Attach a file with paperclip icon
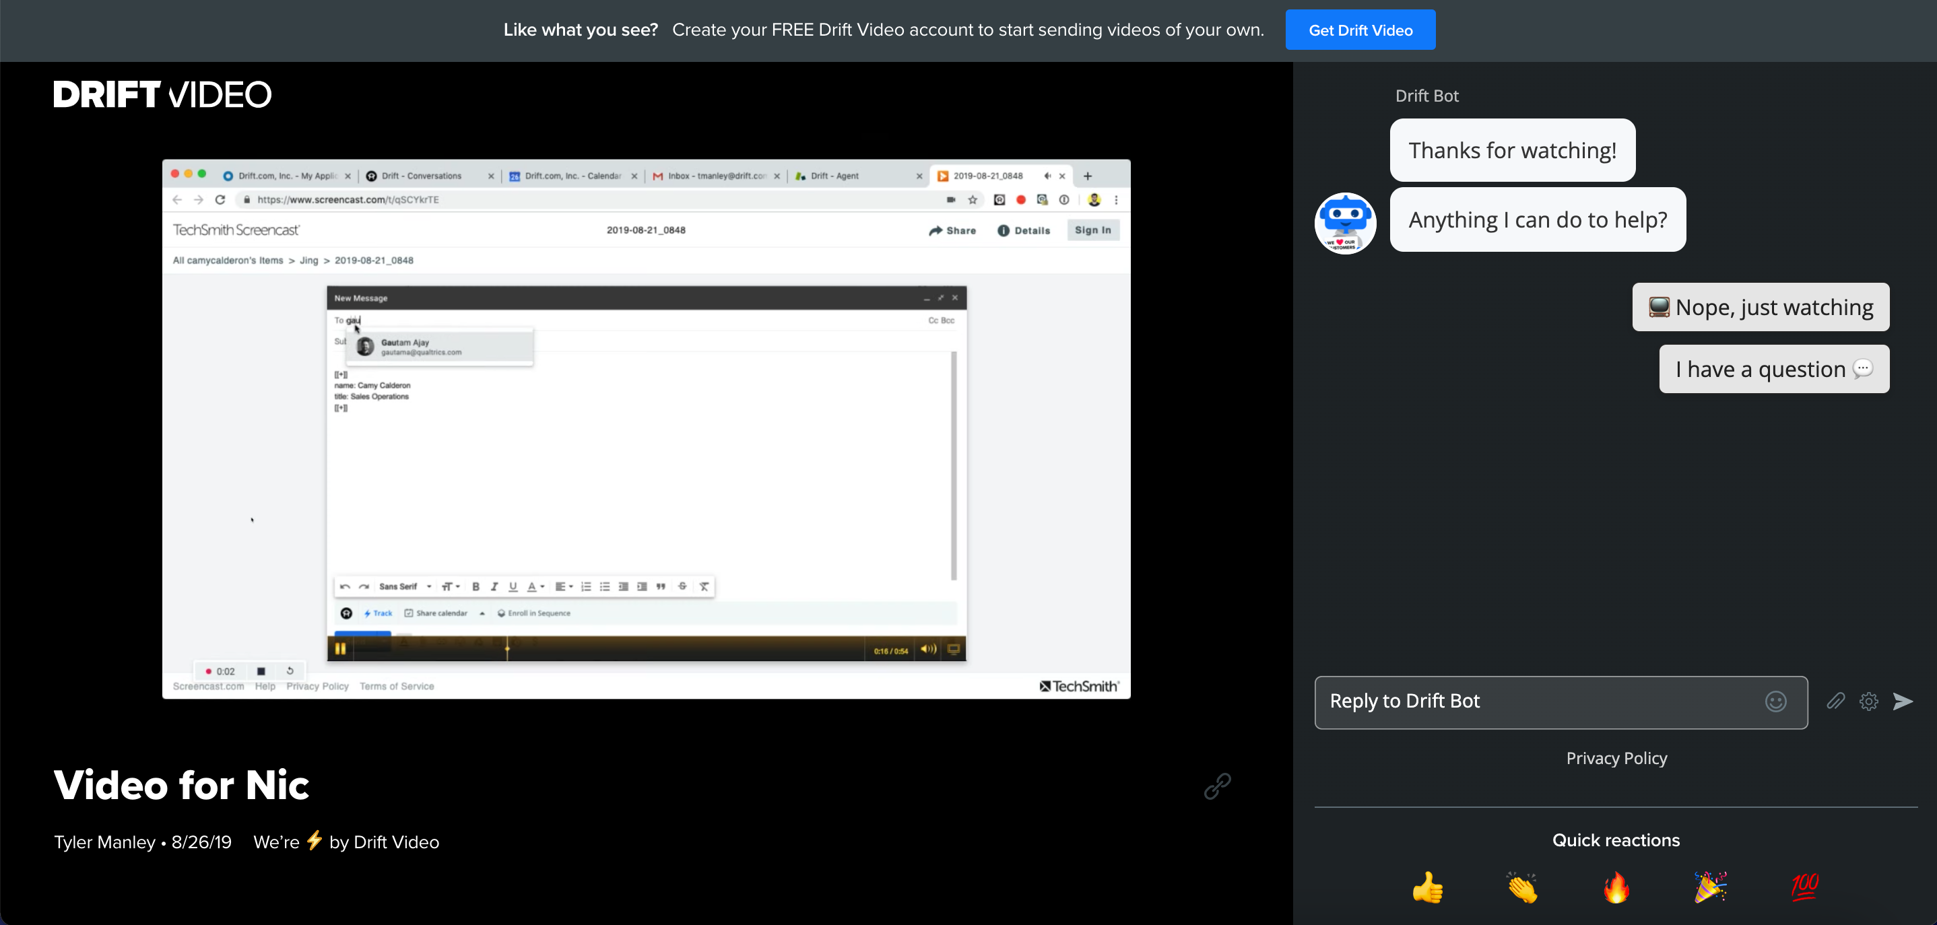This screenshot has height=925, width=1937. point(1835,701)
